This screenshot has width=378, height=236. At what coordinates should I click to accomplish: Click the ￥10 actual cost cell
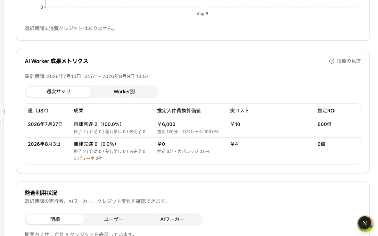pyautogui.click(x=235, y=124)
